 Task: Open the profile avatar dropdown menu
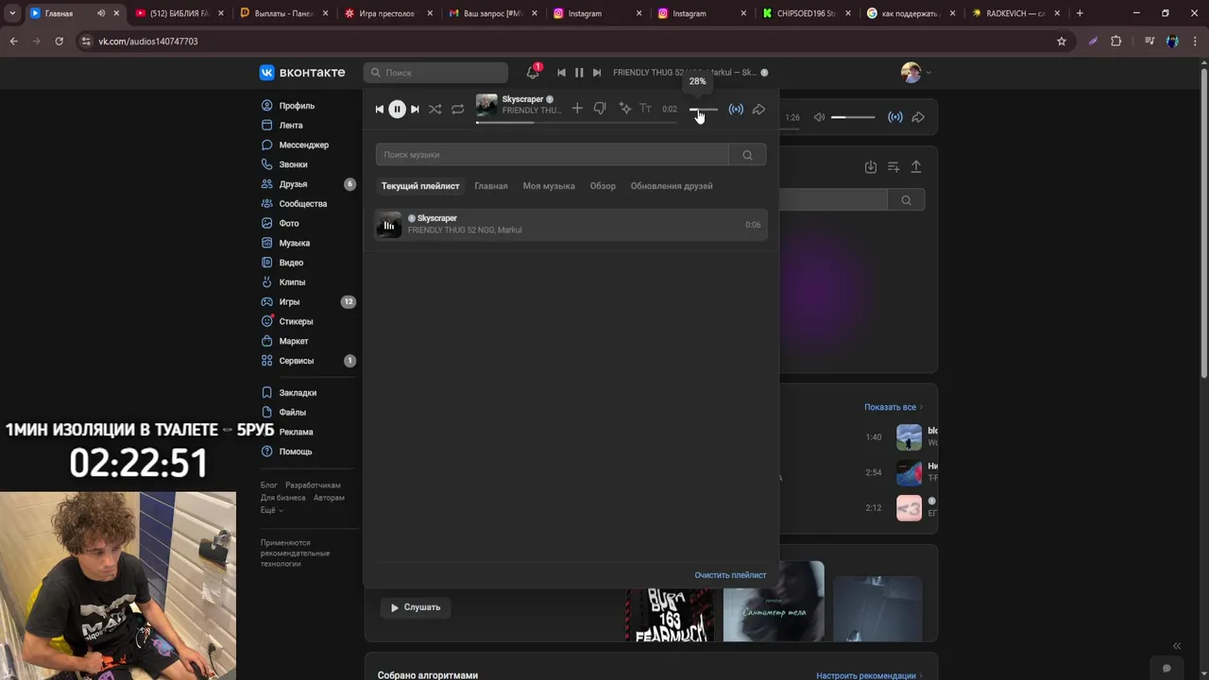click(x=915, y=73)
